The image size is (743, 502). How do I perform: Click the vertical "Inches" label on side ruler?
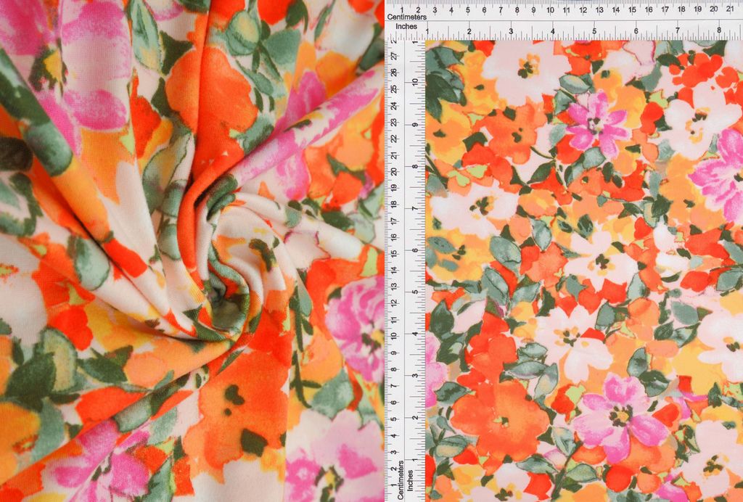[411, 480]
